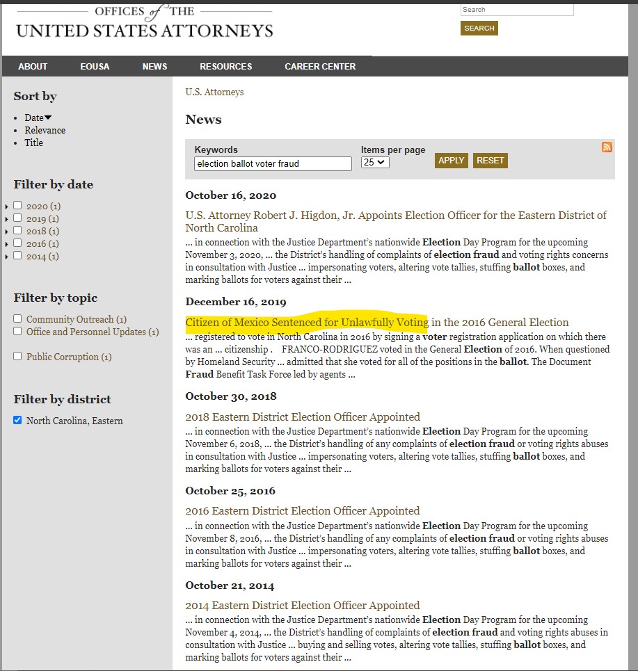Image resolution: width=638 pixels, height=671 pixels.
Task: Open the U.S. Attorneys breadcrumb link
Action: click(214, 92)
